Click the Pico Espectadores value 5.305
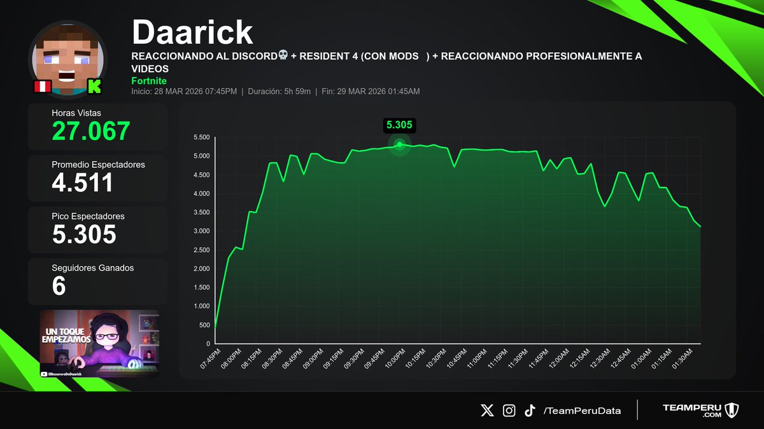 pyautogui.click(x=84, y=235)
